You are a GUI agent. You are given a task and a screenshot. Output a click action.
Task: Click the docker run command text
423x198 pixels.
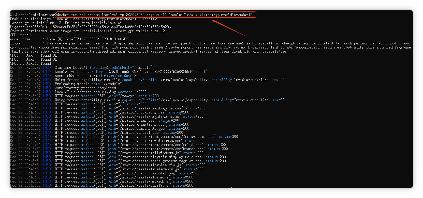pos(155,15)
